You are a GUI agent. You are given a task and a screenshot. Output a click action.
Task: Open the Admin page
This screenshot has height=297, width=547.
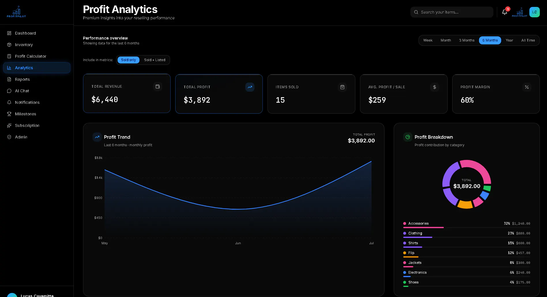click(37, 137)
